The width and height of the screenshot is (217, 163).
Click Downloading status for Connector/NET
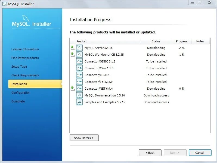(156, 89)
